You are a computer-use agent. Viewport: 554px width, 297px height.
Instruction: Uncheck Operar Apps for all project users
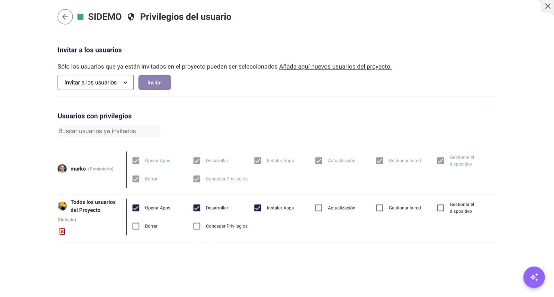[x=136, y=208]
